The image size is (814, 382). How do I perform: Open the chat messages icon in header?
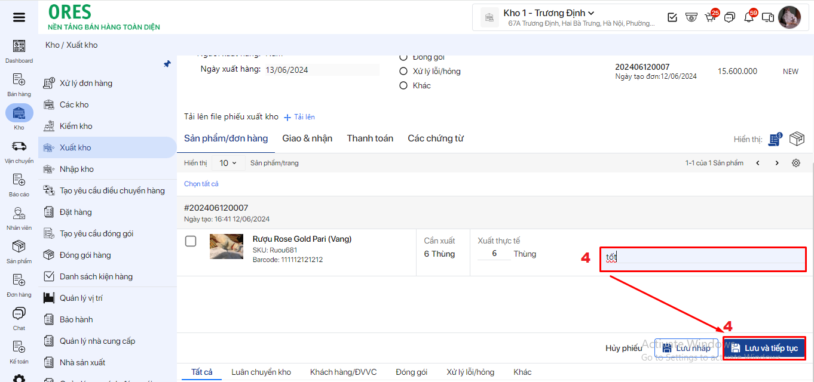(729, 17)
